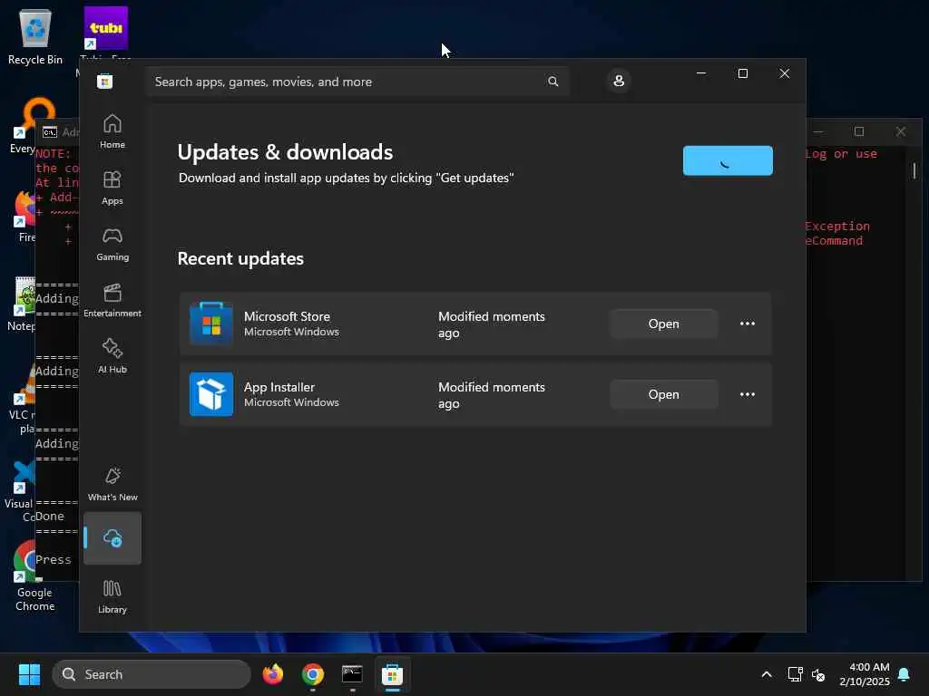Viewport: 929px width, 696px height.
Task: Open What's New in the sidebar
Action: 112,484
